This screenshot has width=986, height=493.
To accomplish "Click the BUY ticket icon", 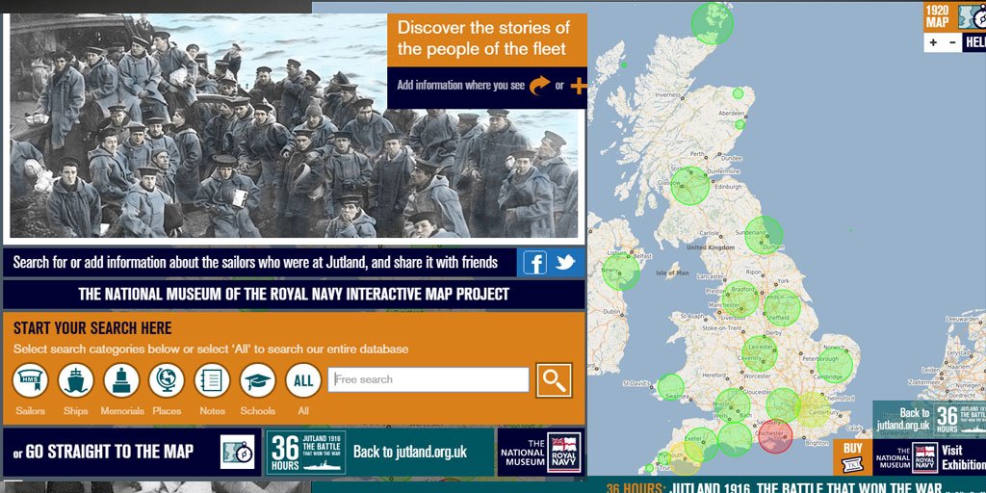I will 853,465.
